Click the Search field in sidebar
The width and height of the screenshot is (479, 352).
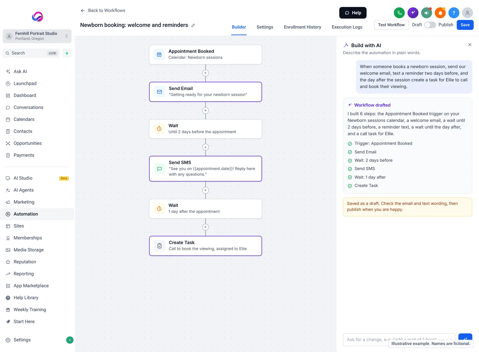pos(31,53)
